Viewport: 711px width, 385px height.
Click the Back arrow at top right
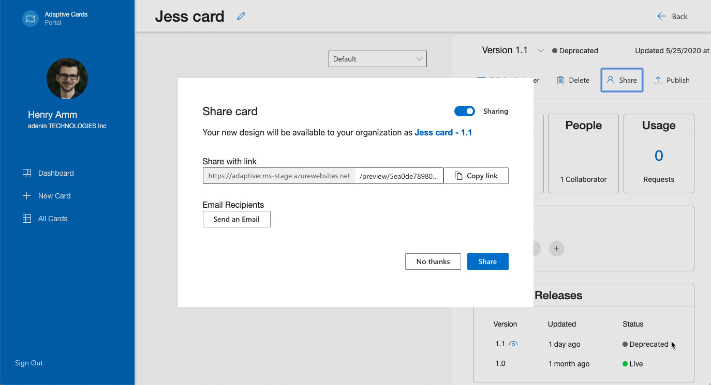pos(661,16)
